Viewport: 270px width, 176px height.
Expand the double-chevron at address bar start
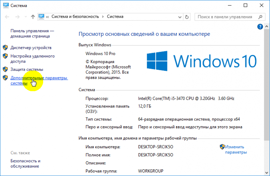(x=47, y=17)
